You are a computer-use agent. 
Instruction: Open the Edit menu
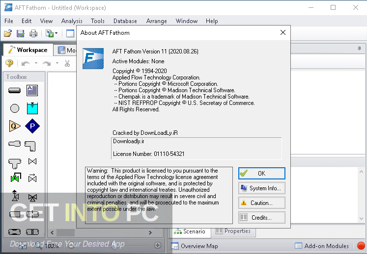click(27, 21)
